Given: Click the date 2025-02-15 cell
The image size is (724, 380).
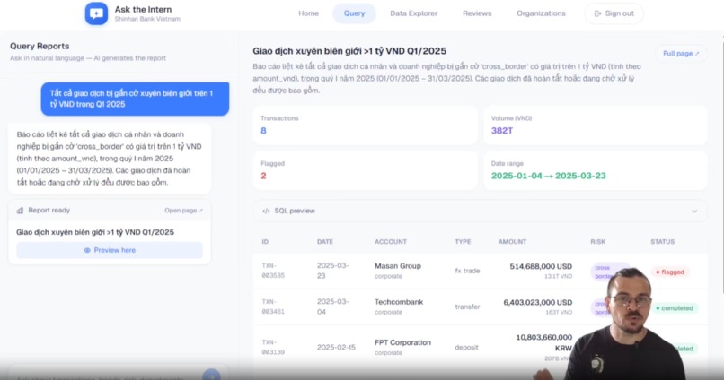Looking at the screenshot, I should click(x=336, y=348).
